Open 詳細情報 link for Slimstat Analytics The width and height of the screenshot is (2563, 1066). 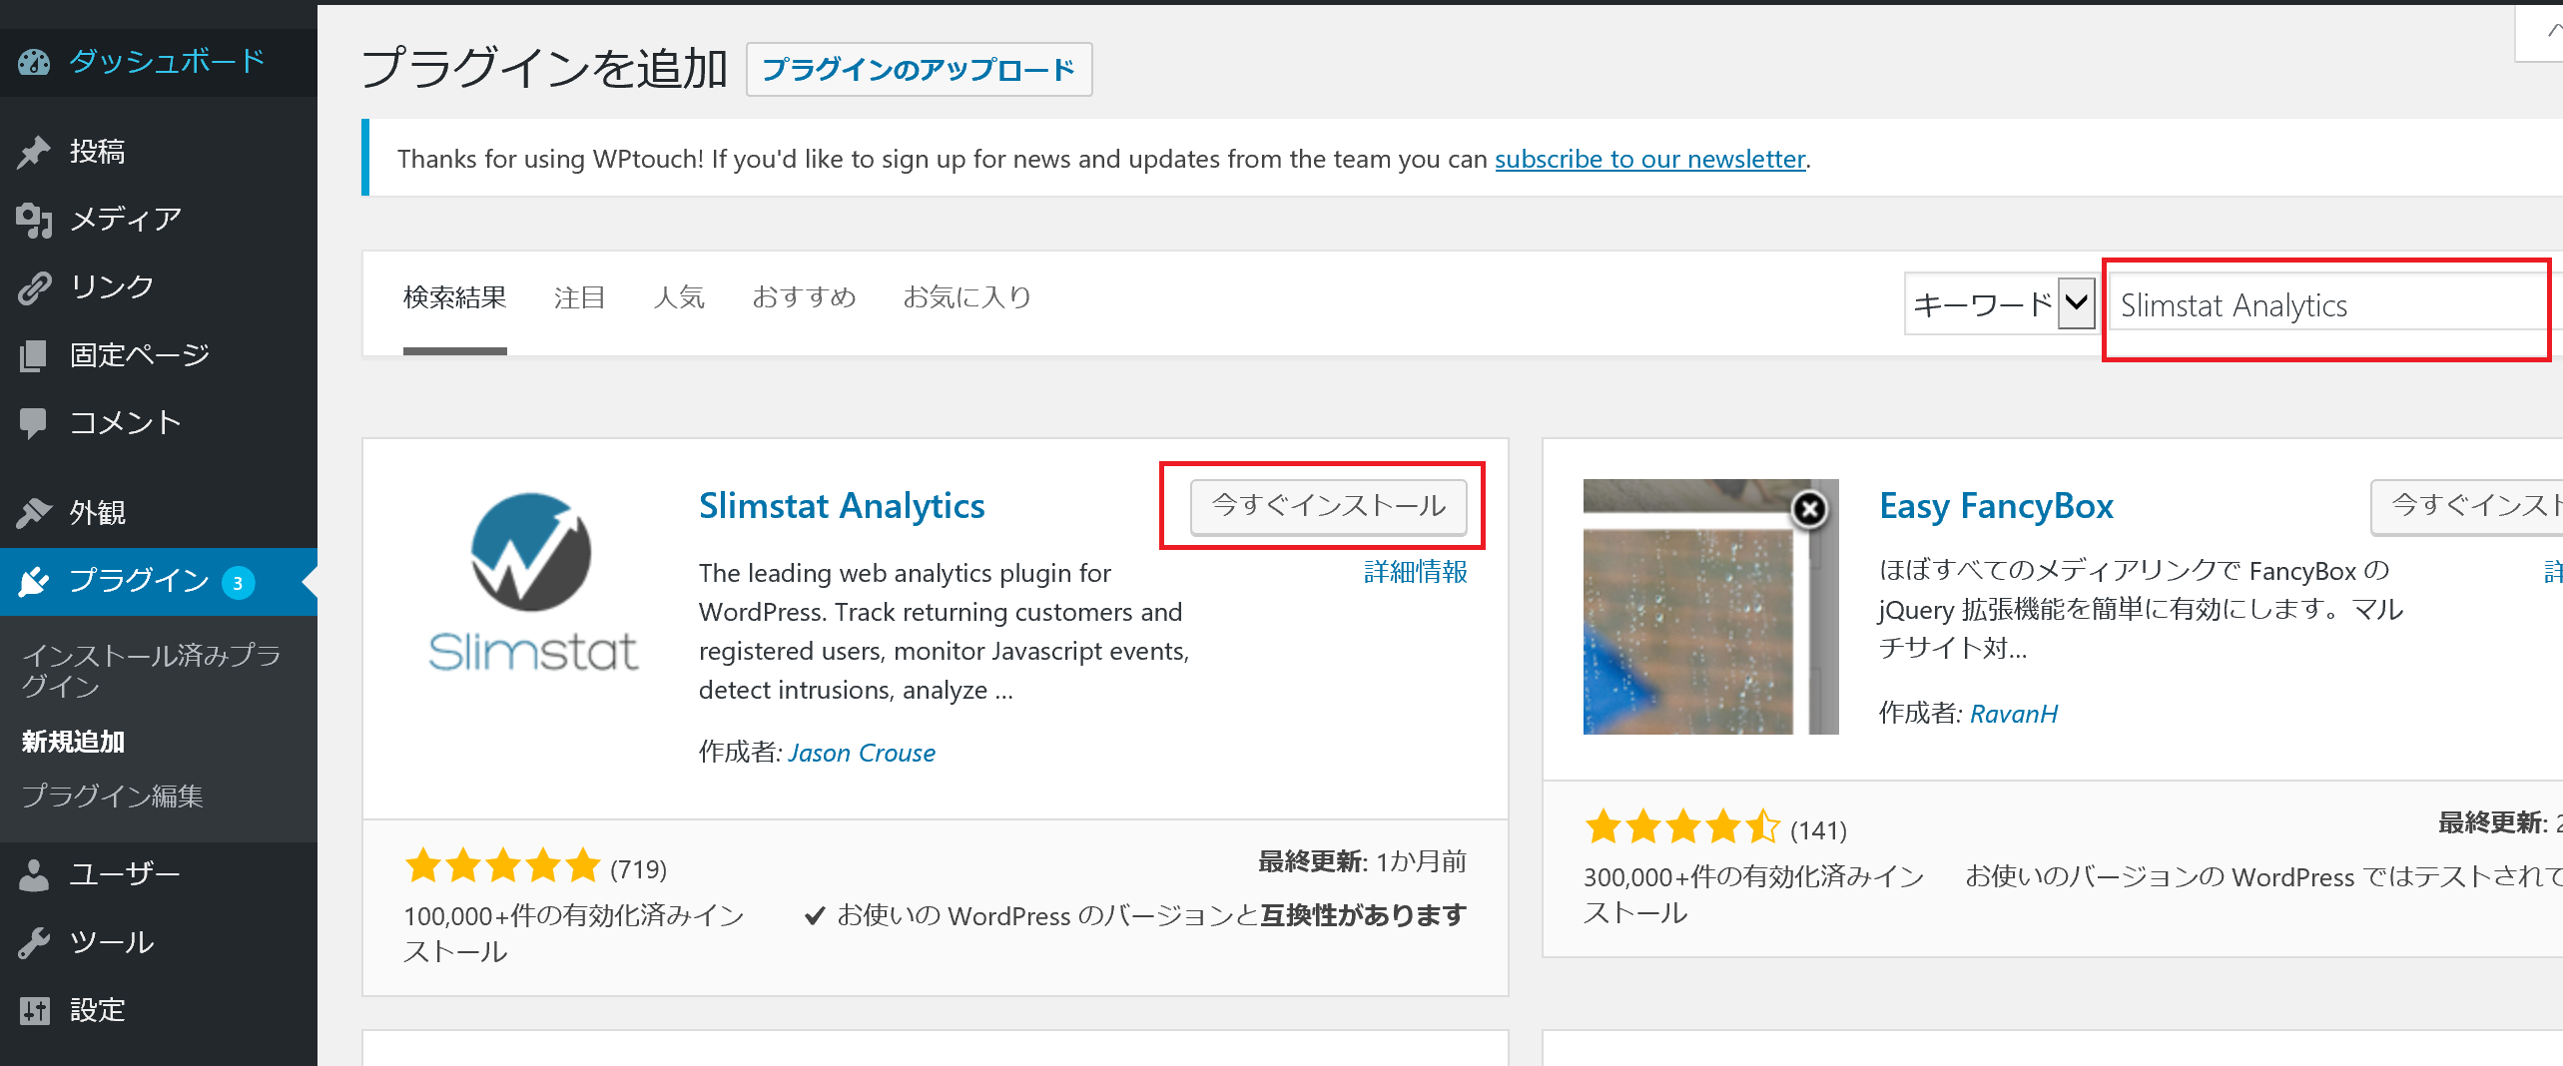tap(1416, 572)
